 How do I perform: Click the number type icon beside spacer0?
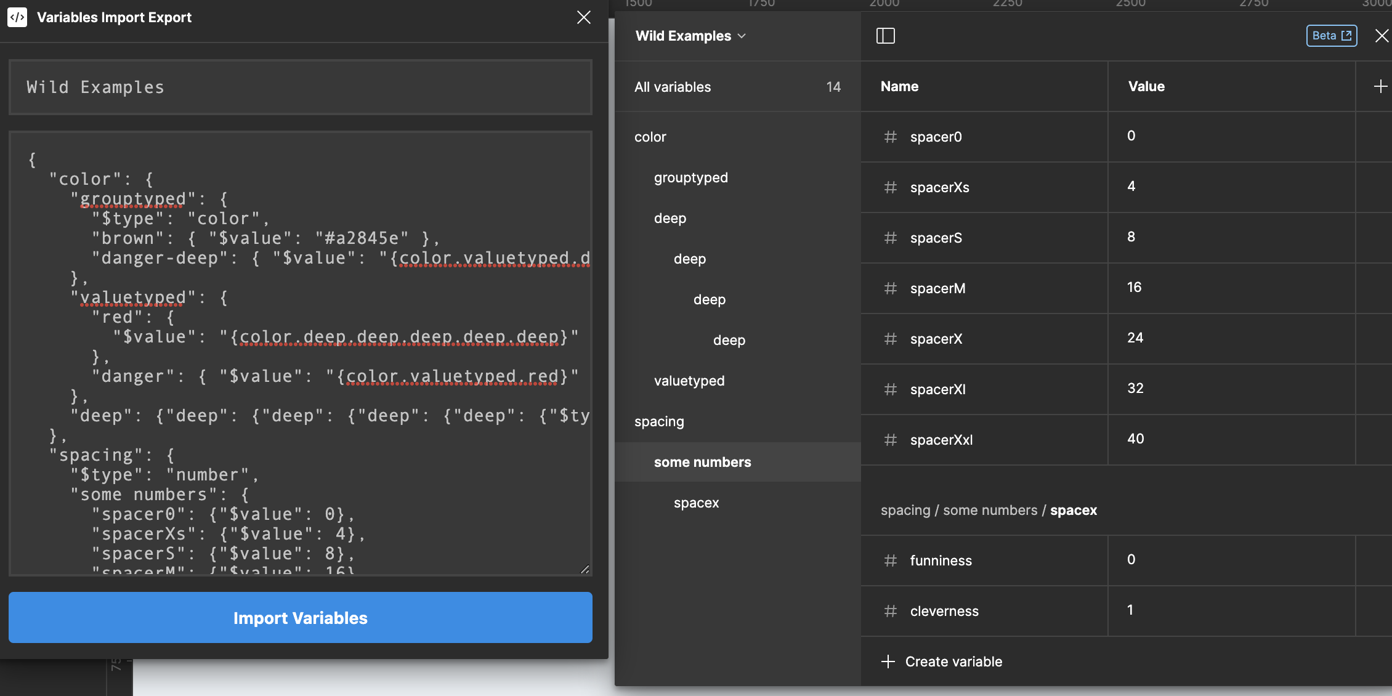pyautogui.click(x=889, y=137)
